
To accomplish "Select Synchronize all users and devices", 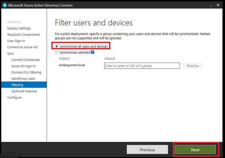I will (57, 46).
